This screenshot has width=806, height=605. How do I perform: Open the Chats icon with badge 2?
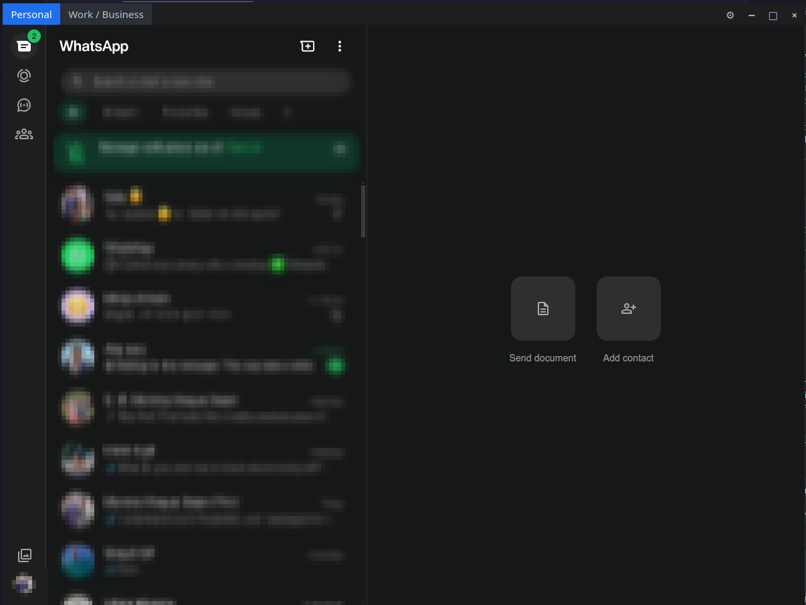(x=24, y=46)
